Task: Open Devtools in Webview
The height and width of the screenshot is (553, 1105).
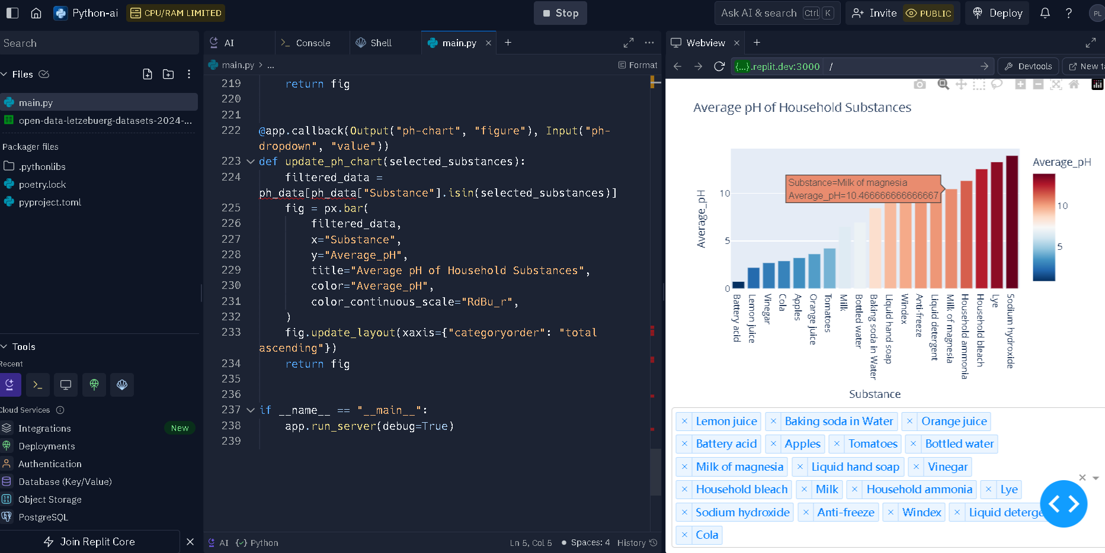Action: click(1029, 66)
